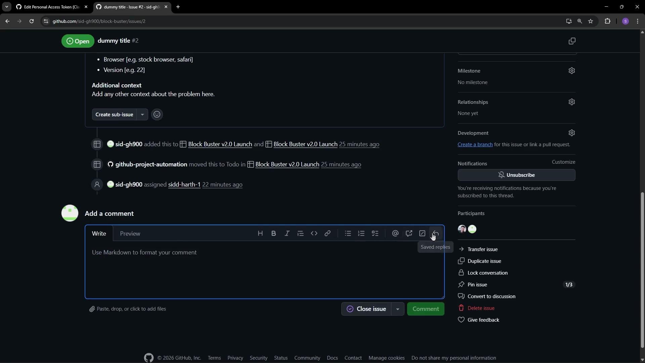Image resolution: width=645 pixels, height=363 pixels.
Task: Select the dummy title Issue #2 tab
Action: pos(132,7)
